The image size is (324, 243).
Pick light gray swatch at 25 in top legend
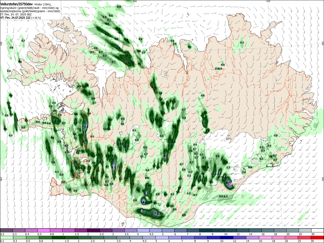305,230
